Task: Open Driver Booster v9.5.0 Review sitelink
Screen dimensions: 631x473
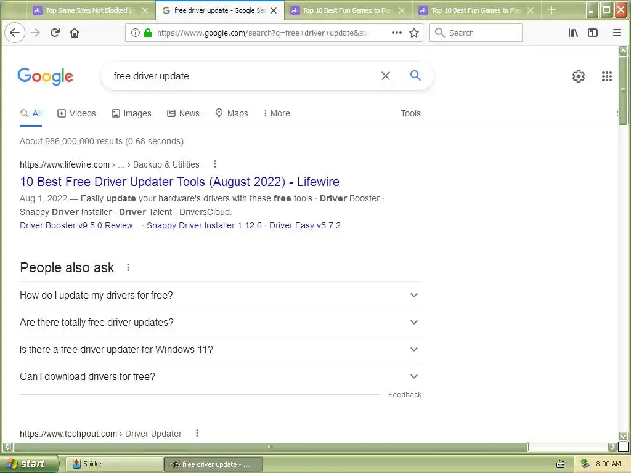Action: (x=79, y=225)
